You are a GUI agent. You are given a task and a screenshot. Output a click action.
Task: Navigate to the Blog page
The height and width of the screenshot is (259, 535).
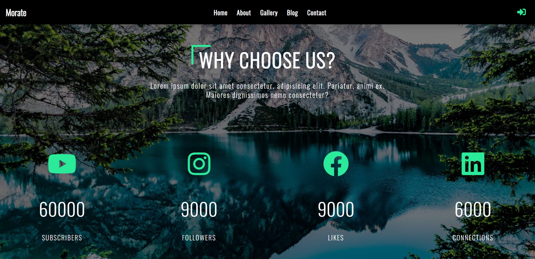pos(292,13)
